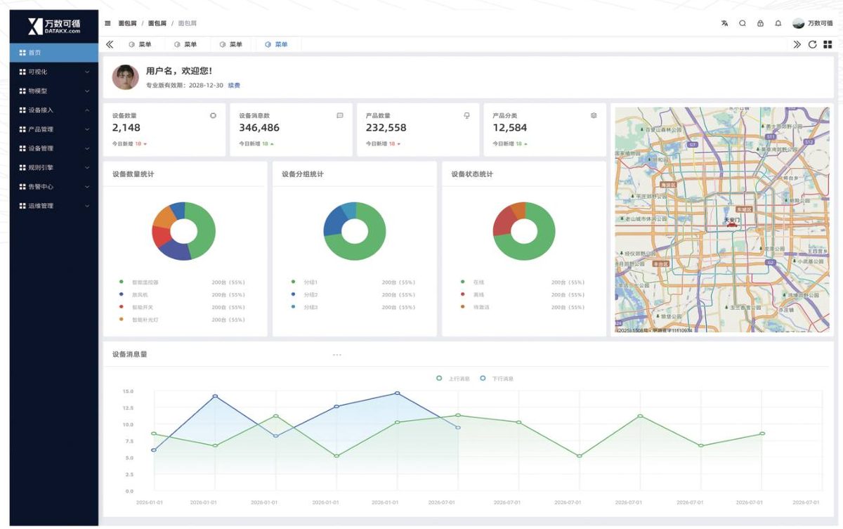
Task: Expand the 产品管理 sidebar chevron
Action: [87, 129]
